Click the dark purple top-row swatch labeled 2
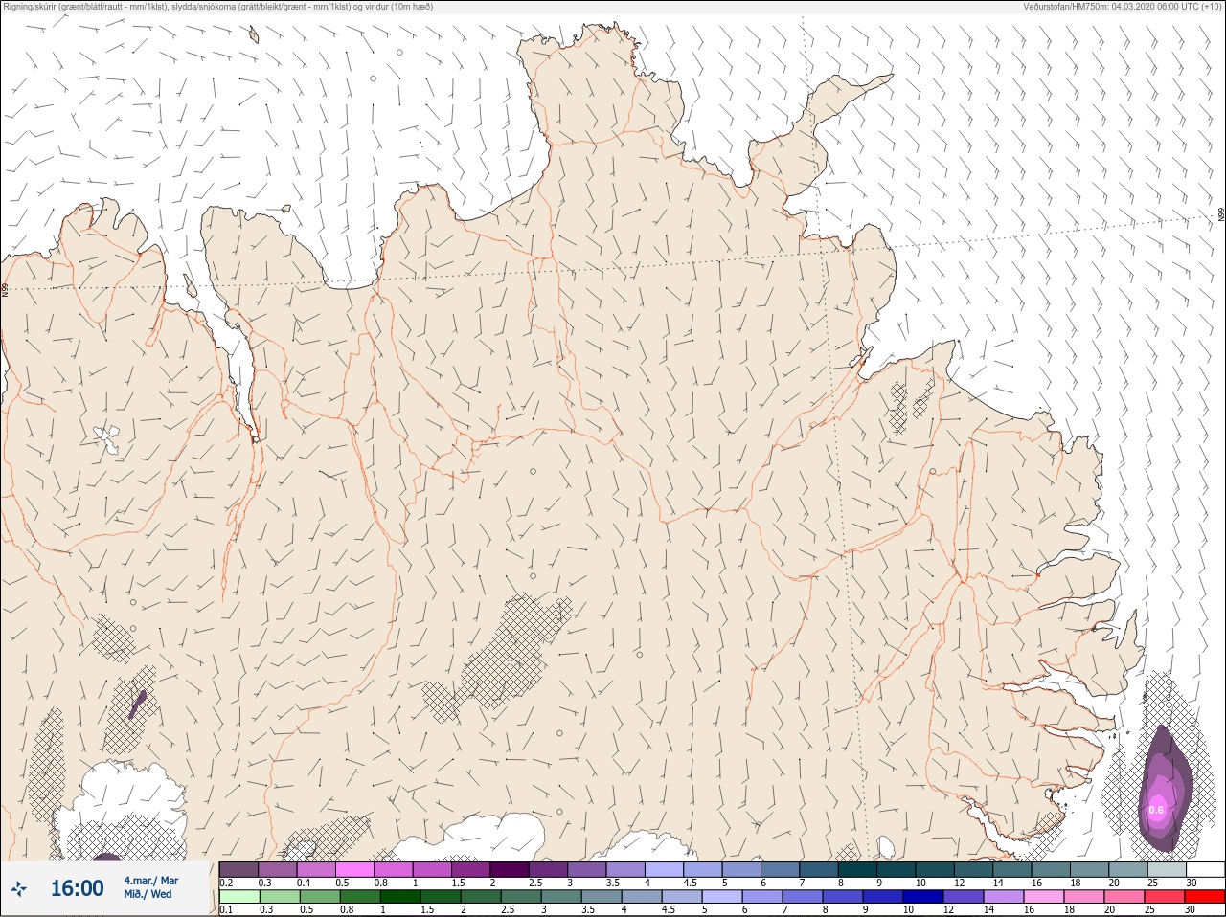 [510, 869]
